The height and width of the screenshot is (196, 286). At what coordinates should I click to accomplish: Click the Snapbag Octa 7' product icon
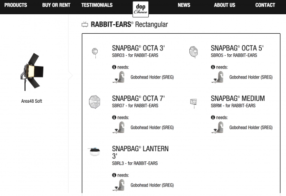coord(94,102)
